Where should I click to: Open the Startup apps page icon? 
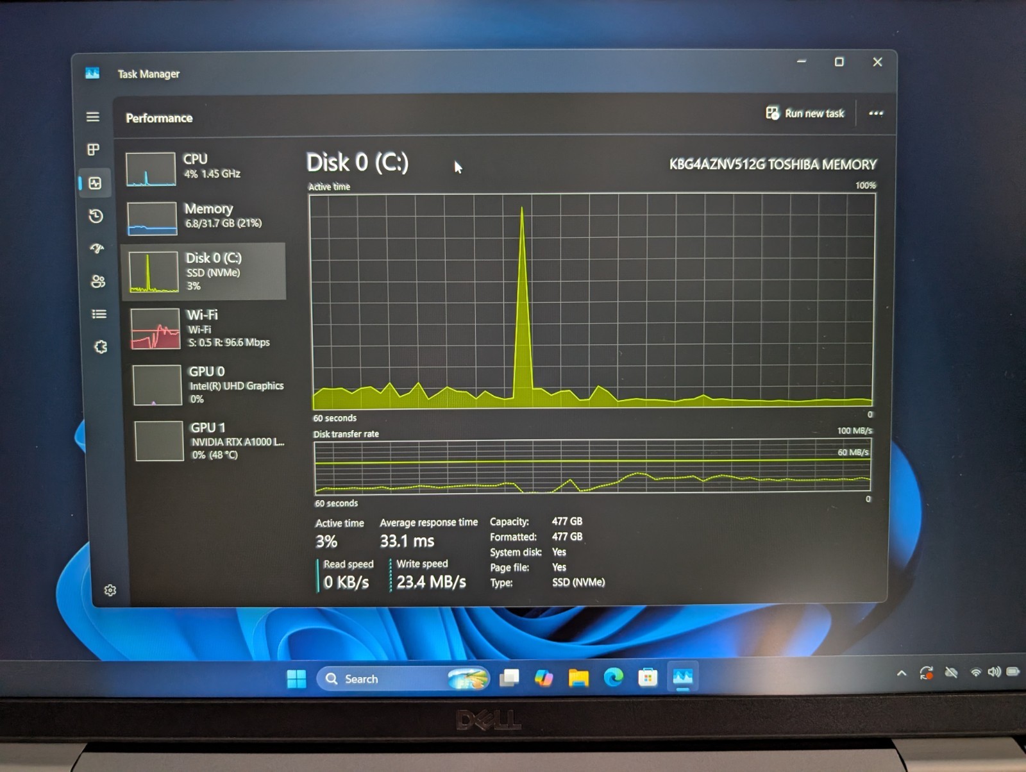(x=97, y=248)
